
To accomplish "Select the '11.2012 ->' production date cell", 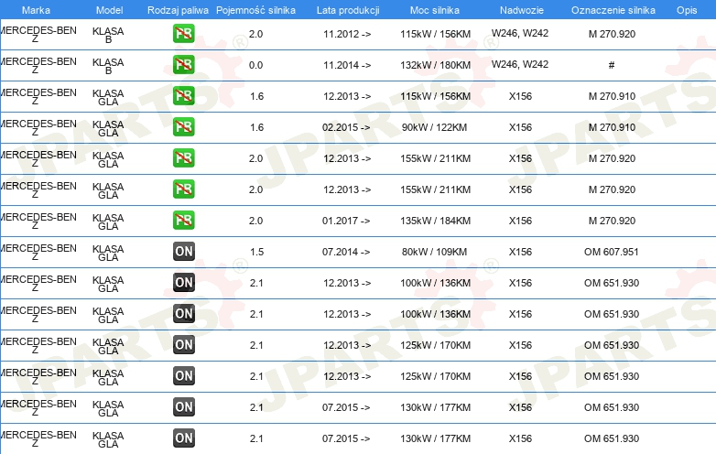I will (347, 34).
